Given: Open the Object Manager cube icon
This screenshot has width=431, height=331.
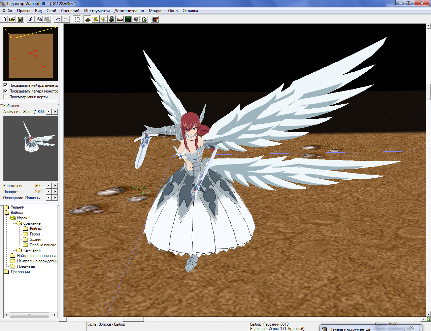Looking at the screenshot, I should [x=136, y=19].
